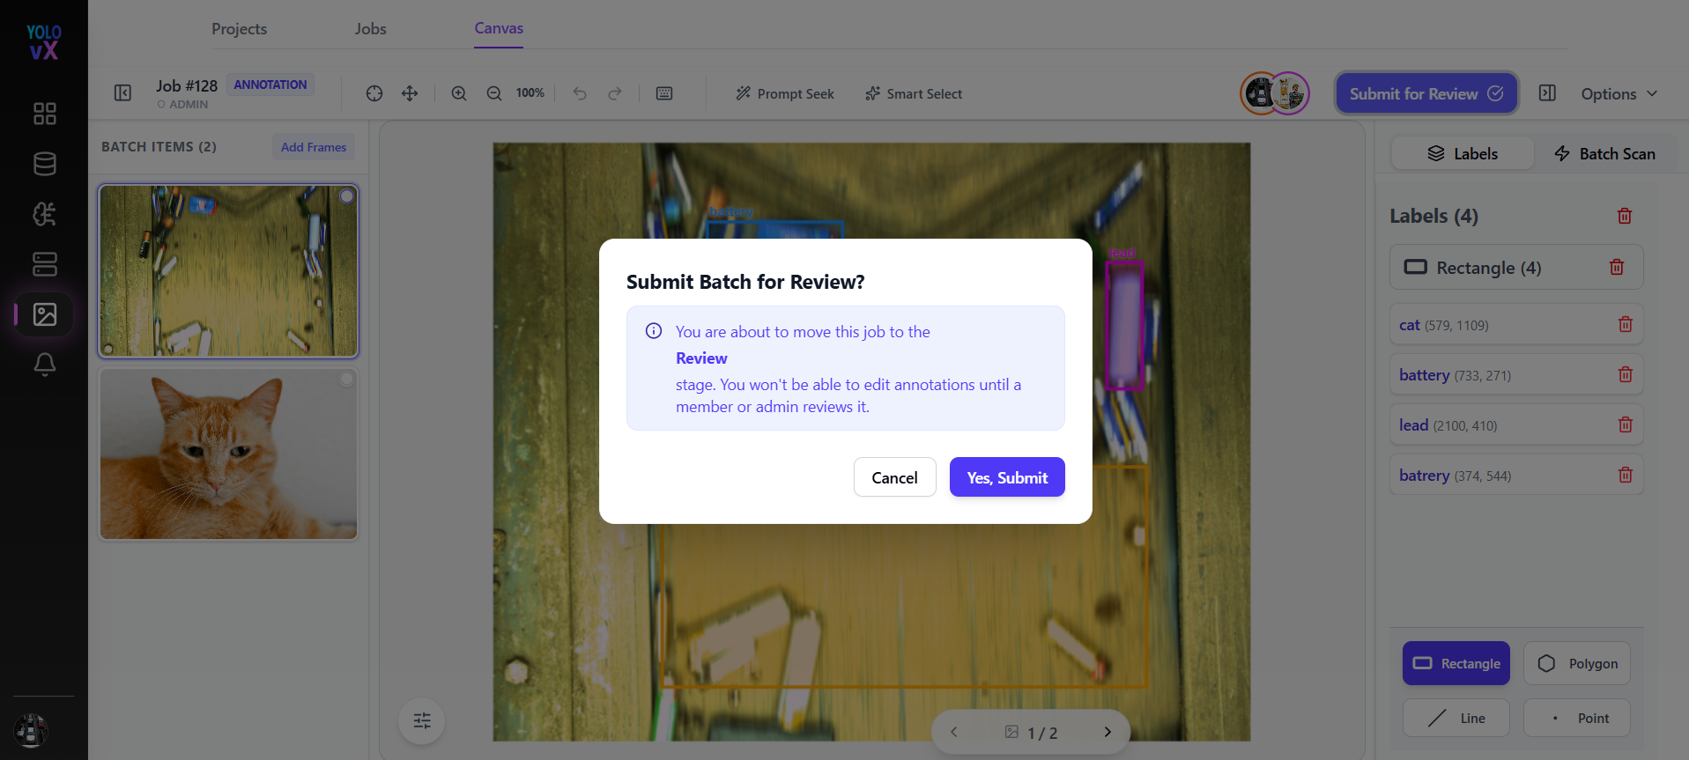This screenshot has width=1689, height=760.
Task: Open notifications bell icon in sidebar
Action: coord(44,365)
